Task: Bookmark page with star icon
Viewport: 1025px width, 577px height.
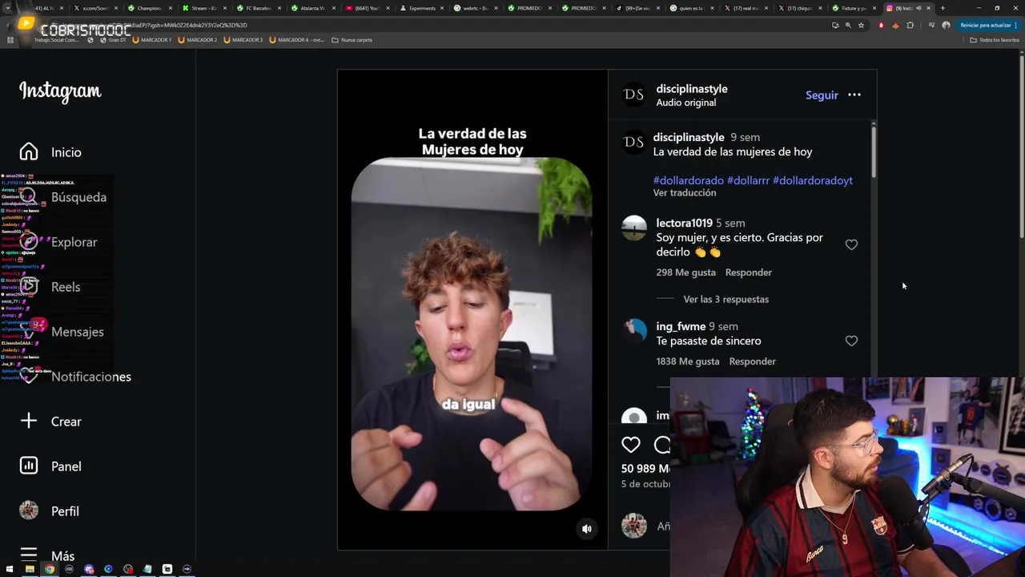Action: coord(861,25)
